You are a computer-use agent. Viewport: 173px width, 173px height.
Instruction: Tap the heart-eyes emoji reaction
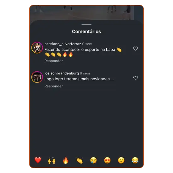click(107, 160)
